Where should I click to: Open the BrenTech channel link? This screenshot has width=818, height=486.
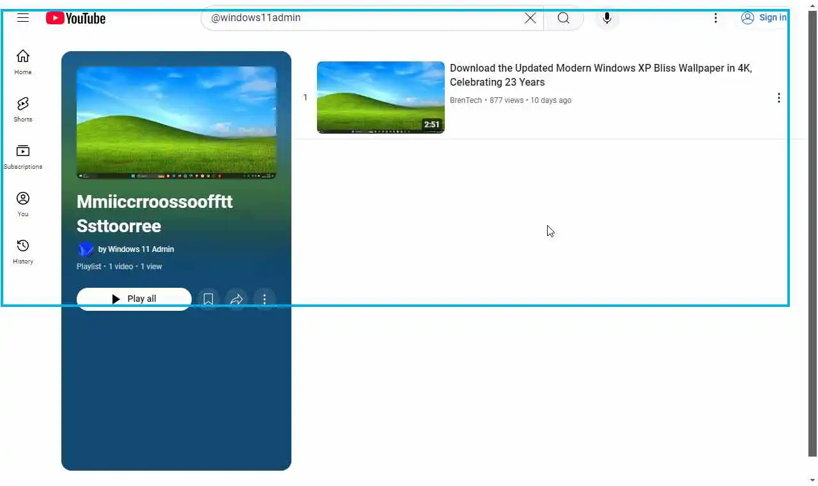point(466,100)
